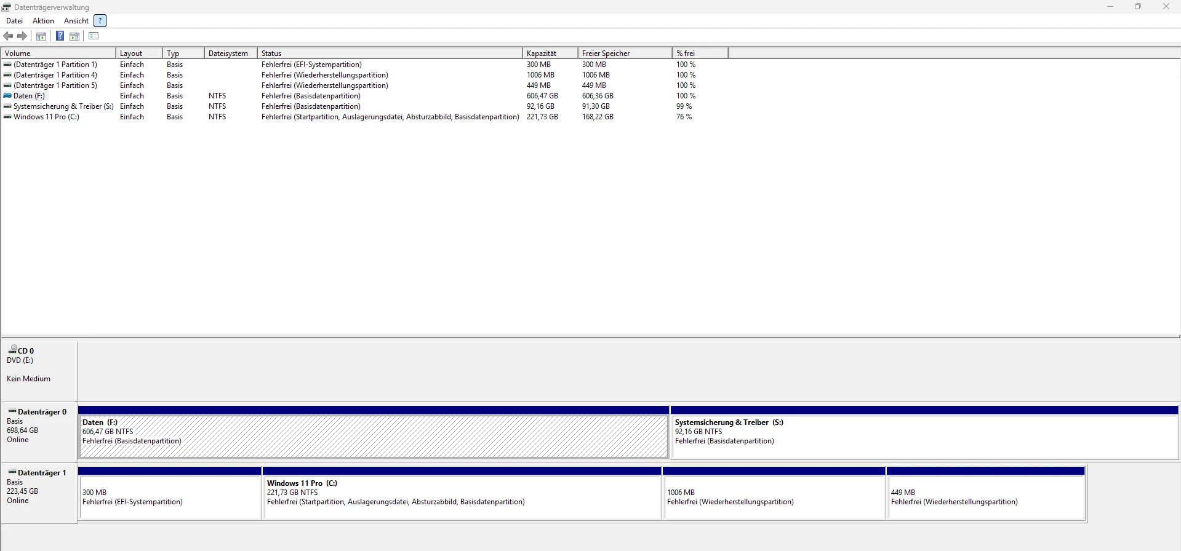Select the CD 0 DVD (E:) label
The width and height of the screenshot is (1181, 551).
pyautogui.click(x=39, y=371)
